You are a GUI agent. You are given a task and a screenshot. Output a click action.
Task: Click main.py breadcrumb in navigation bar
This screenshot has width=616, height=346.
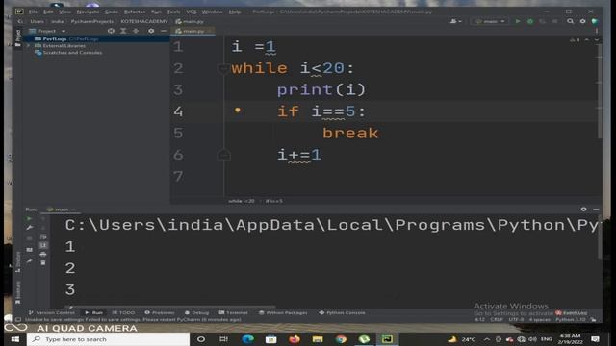(x=190, y=21)
